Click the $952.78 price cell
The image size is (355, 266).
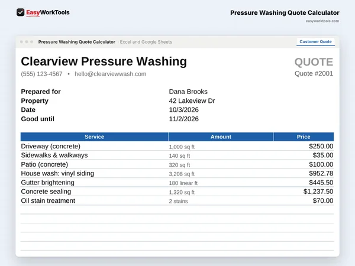(304, 173)
